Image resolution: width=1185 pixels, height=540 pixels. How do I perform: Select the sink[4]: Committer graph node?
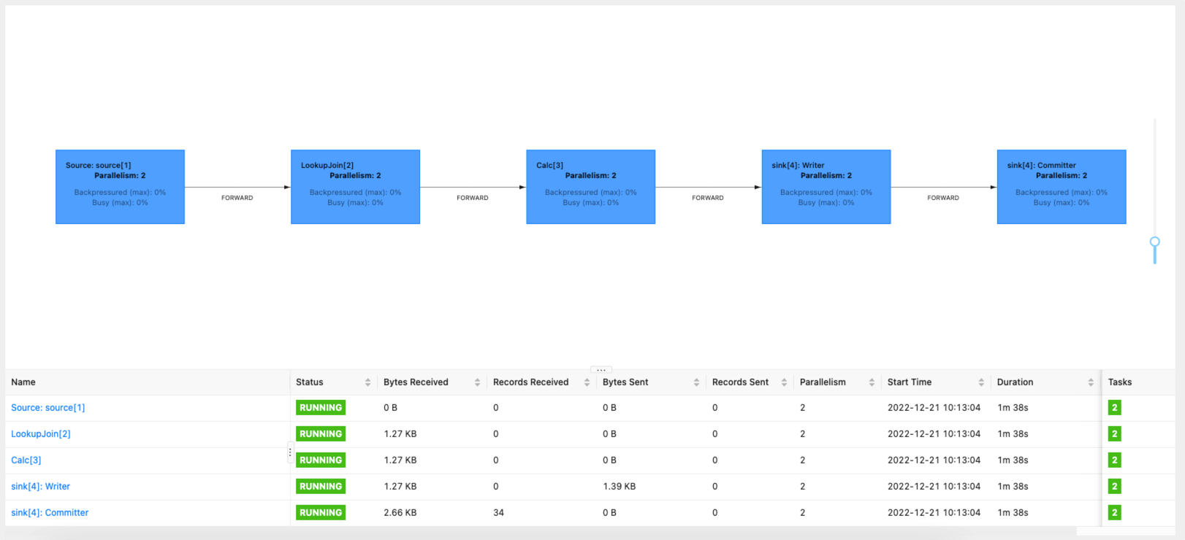[1062, 187]
